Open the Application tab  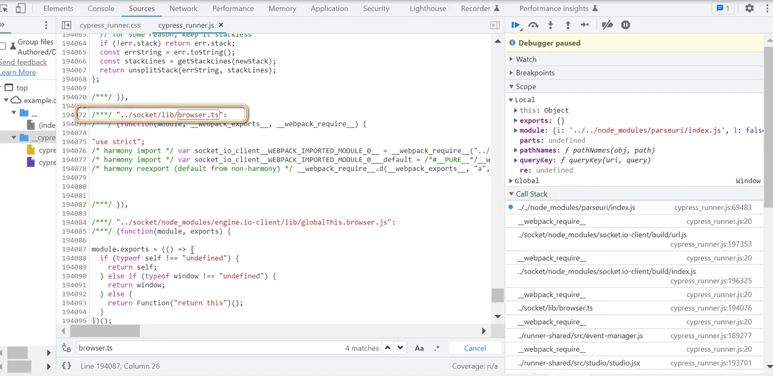[x=330, y=8]
